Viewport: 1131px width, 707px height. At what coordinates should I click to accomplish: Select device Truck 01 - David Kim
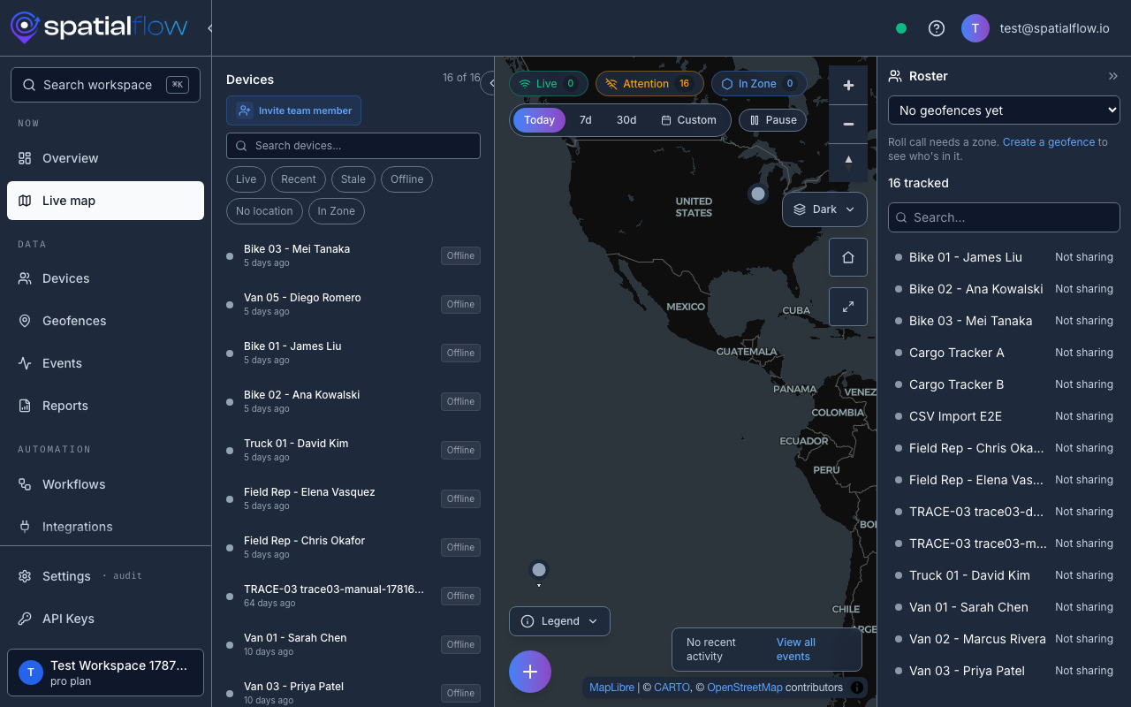[x=353, y=450]
